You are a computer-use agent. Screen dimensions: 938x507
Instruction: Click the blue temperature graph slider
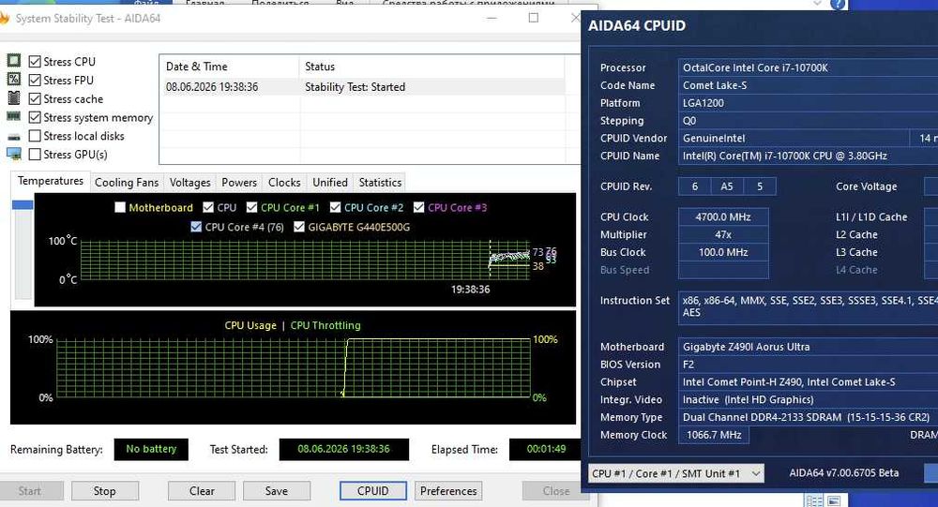pos(23,204)
